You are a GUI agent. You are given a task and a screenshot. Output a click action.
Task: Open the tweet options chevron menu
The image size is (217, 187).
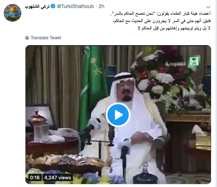[x=208, y=7]
